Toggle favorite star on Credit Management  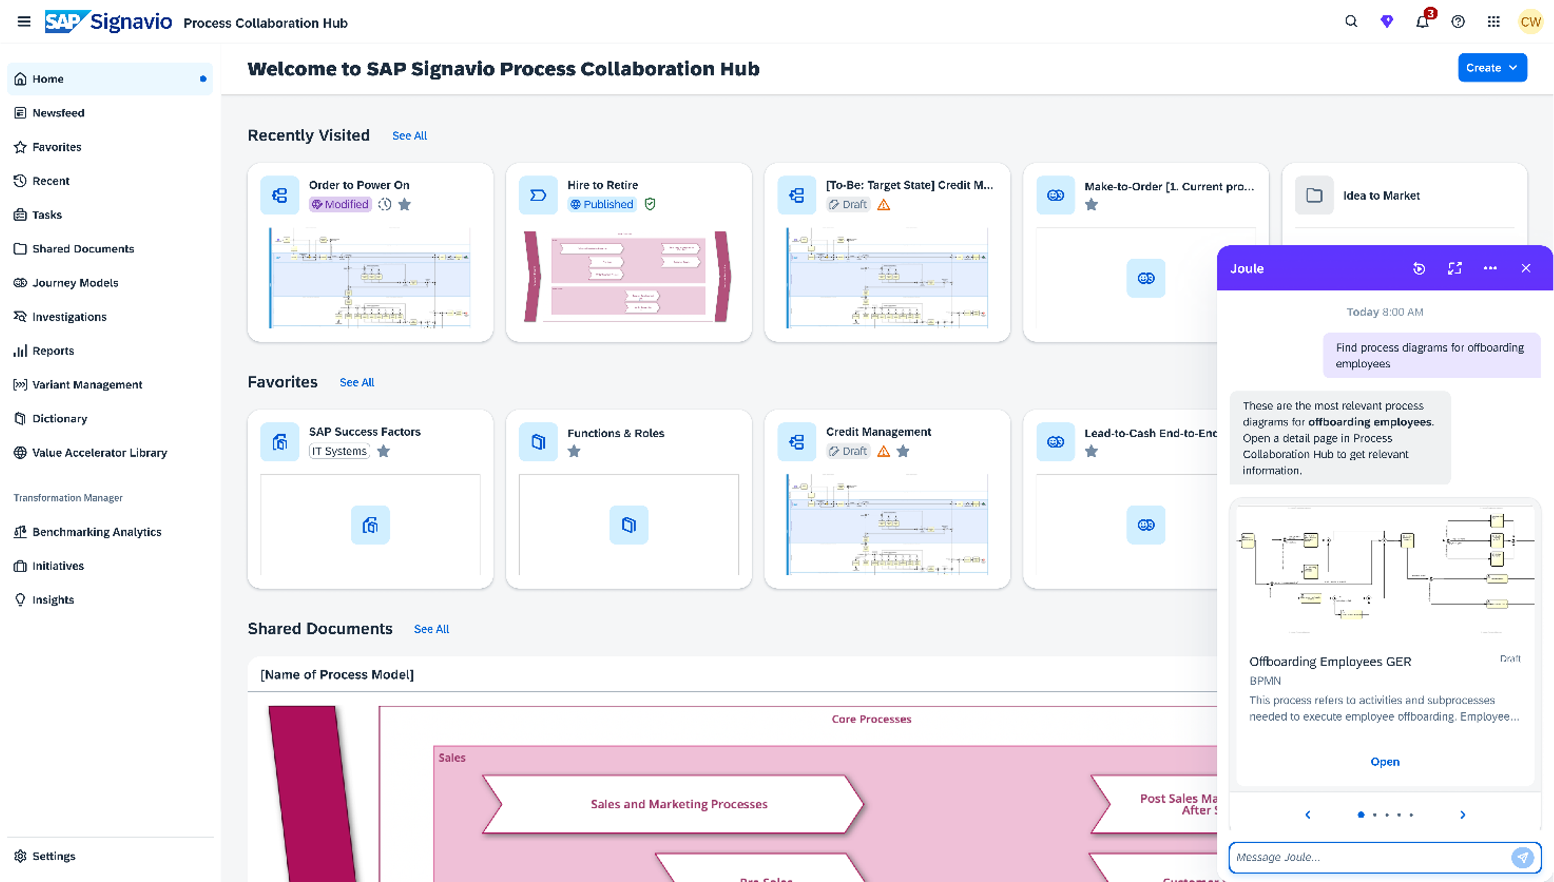[x=903, y=451]
